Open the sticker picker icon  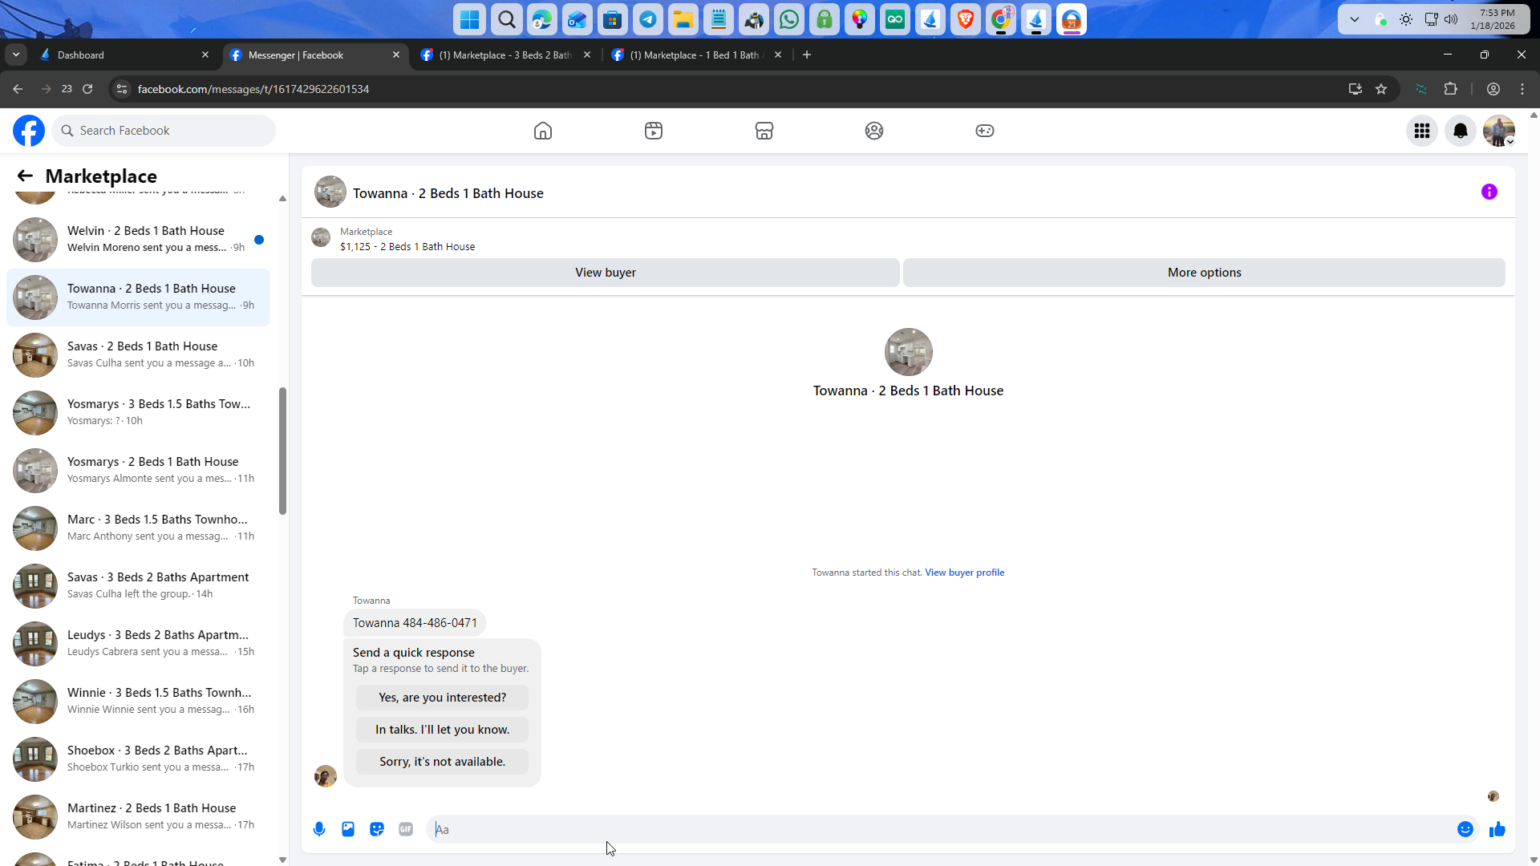[x=377, y=829]
